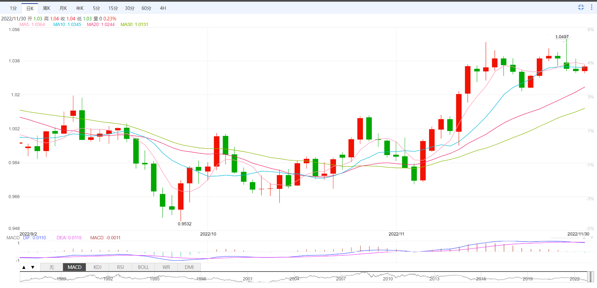Enable the RSI indicator

click(120, 267)
